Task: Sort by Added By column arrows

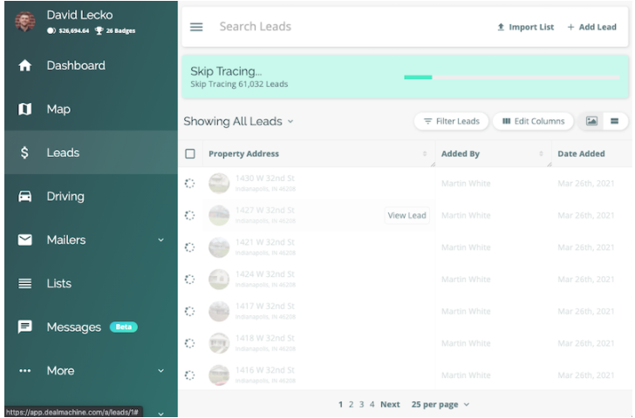Action: click(541, 153)
